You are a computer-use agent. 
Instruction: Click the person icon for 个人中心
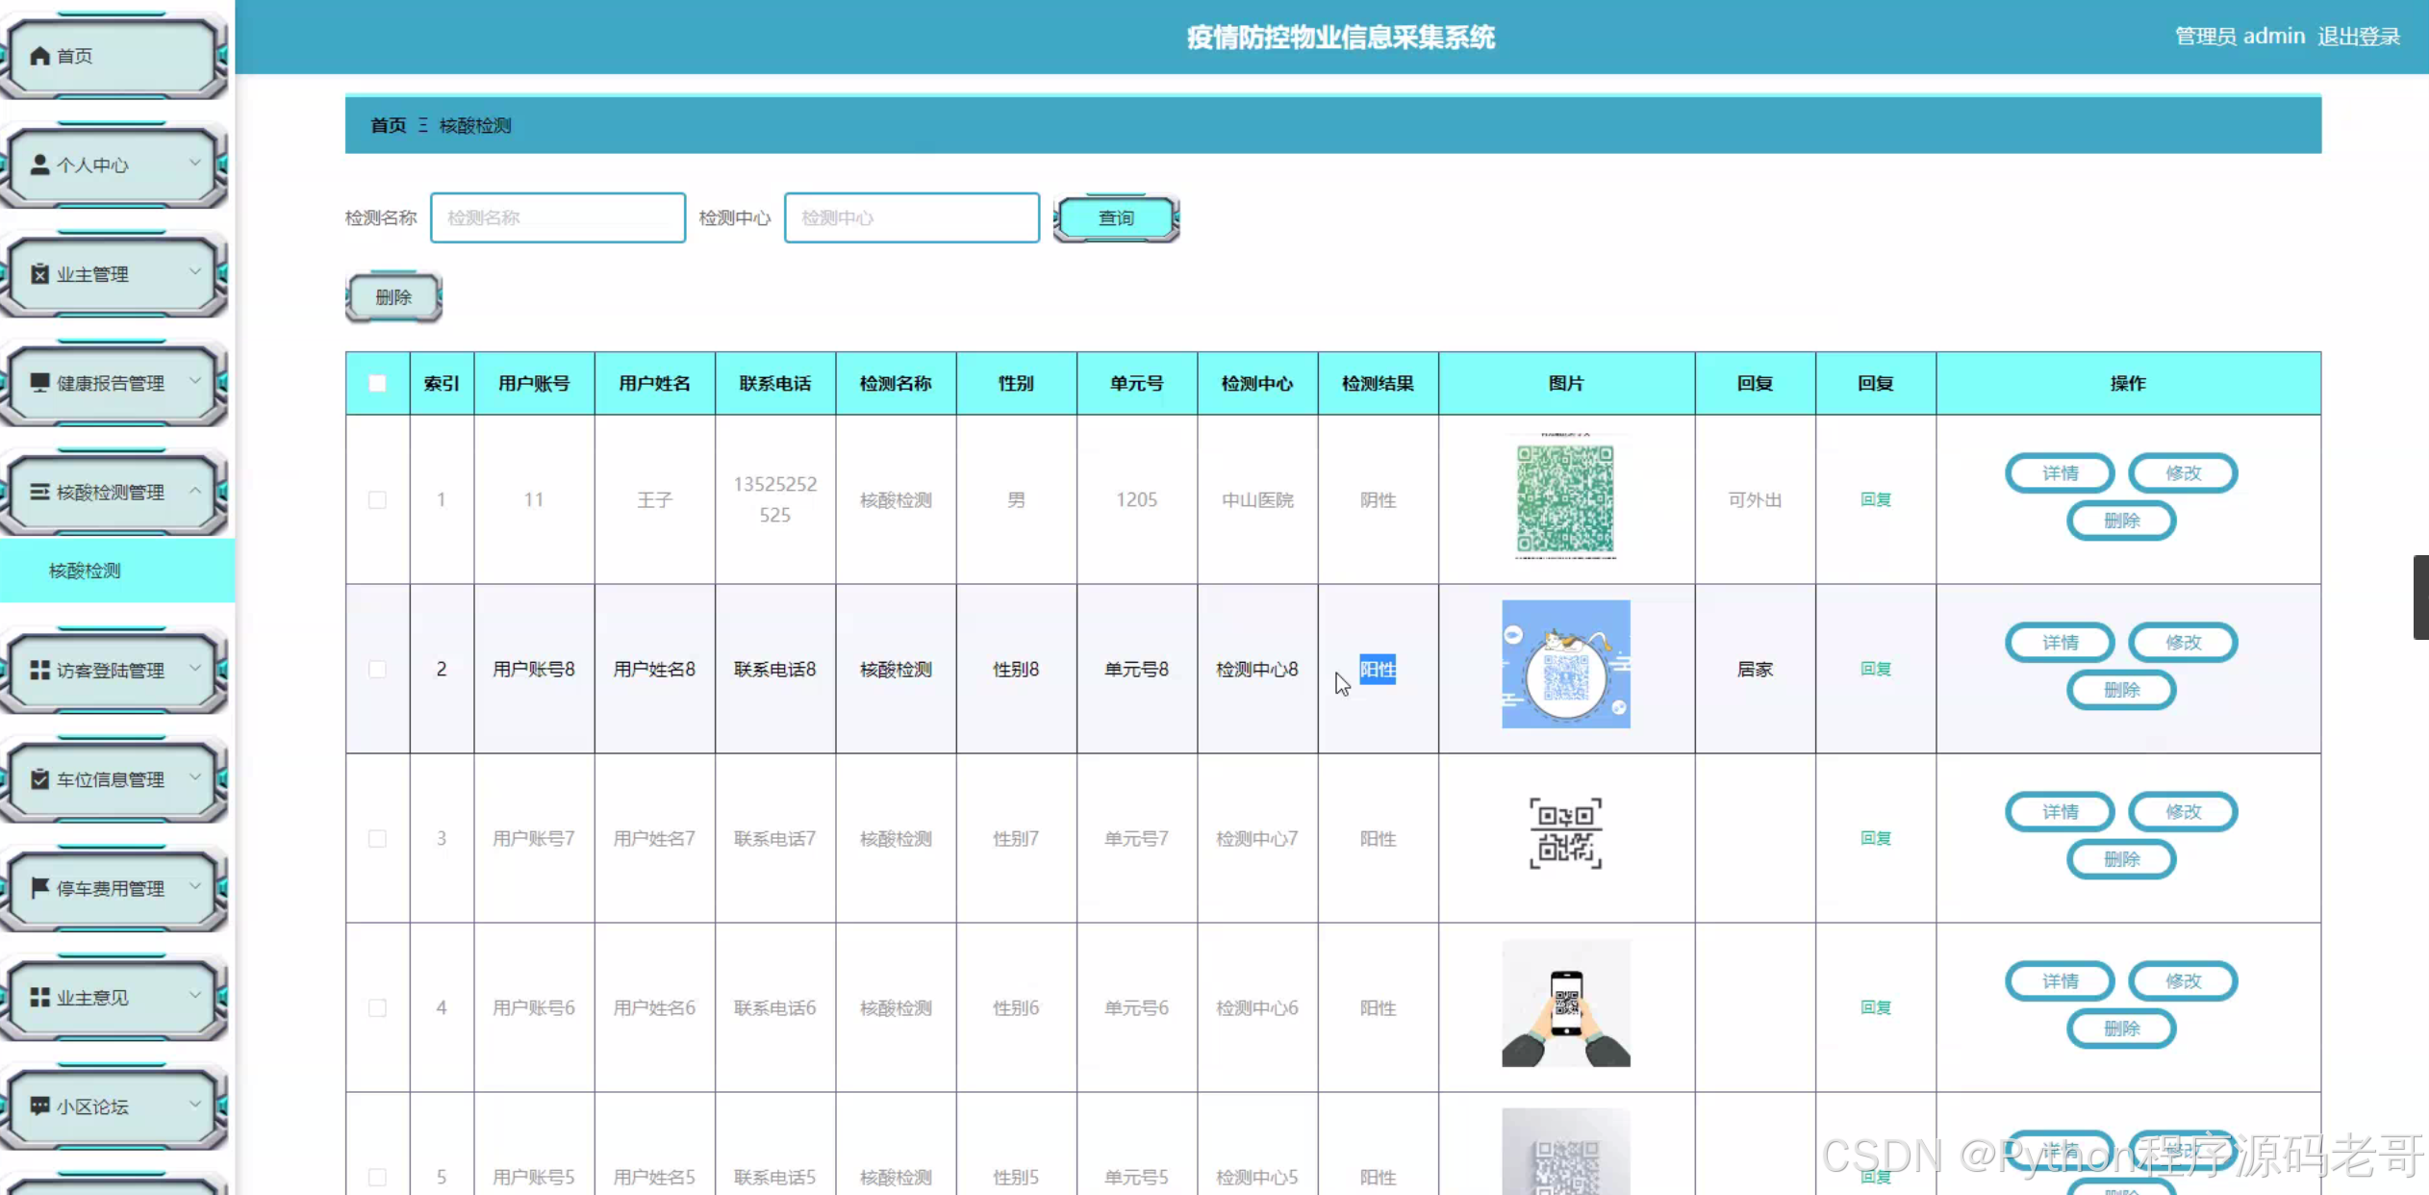coord(39,165)
